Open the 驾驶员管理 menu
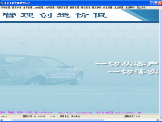The width and height of the screenshot is (162, 122). coord(62,7)
